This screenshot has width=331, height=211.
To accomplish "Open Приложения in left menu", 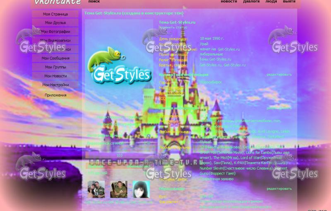I will tap(55, 95).
